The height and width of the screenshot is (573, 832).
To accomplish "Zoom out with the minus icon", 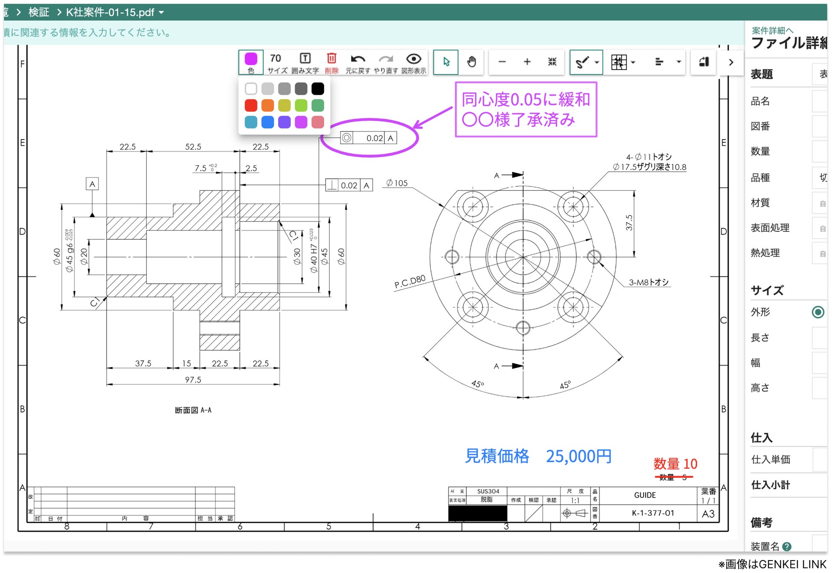I will (x=502, y=62).
